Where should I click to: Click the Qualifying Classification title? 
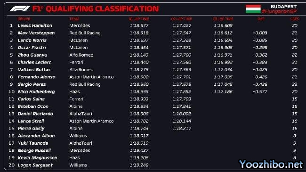point(102,9)
